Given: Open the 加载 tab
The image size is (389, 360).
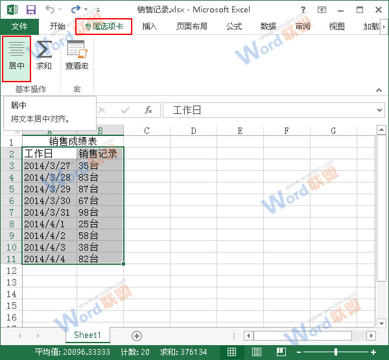Looking at the screenshot, I should [x=371, y=27].
